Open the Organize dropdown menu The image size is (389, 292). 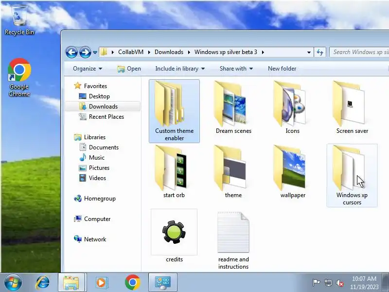point(88,69)
